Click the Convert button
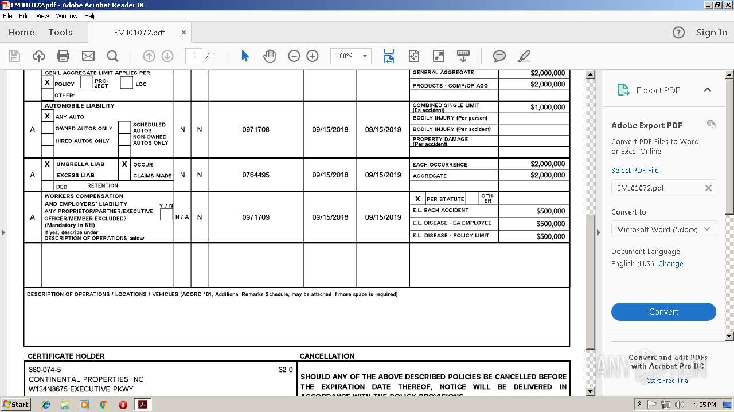Image resolution: width=734 pixels, height=412 pixels. point(663,312)
